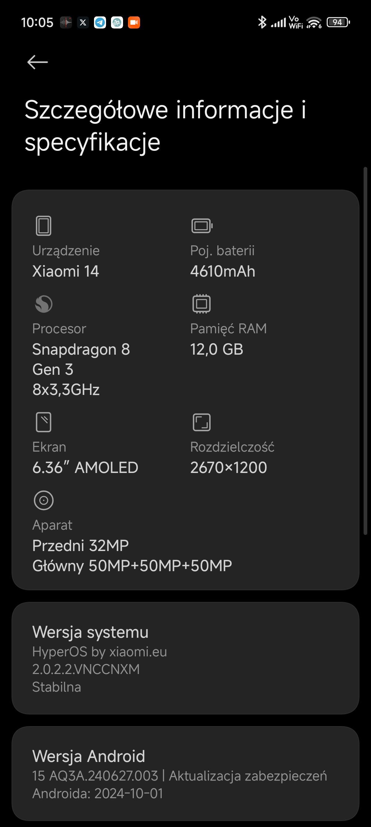Screen dimensions: 371x827
Task: Tap the resolution icon above Rozdzielczość
Action: pos(202,422)
